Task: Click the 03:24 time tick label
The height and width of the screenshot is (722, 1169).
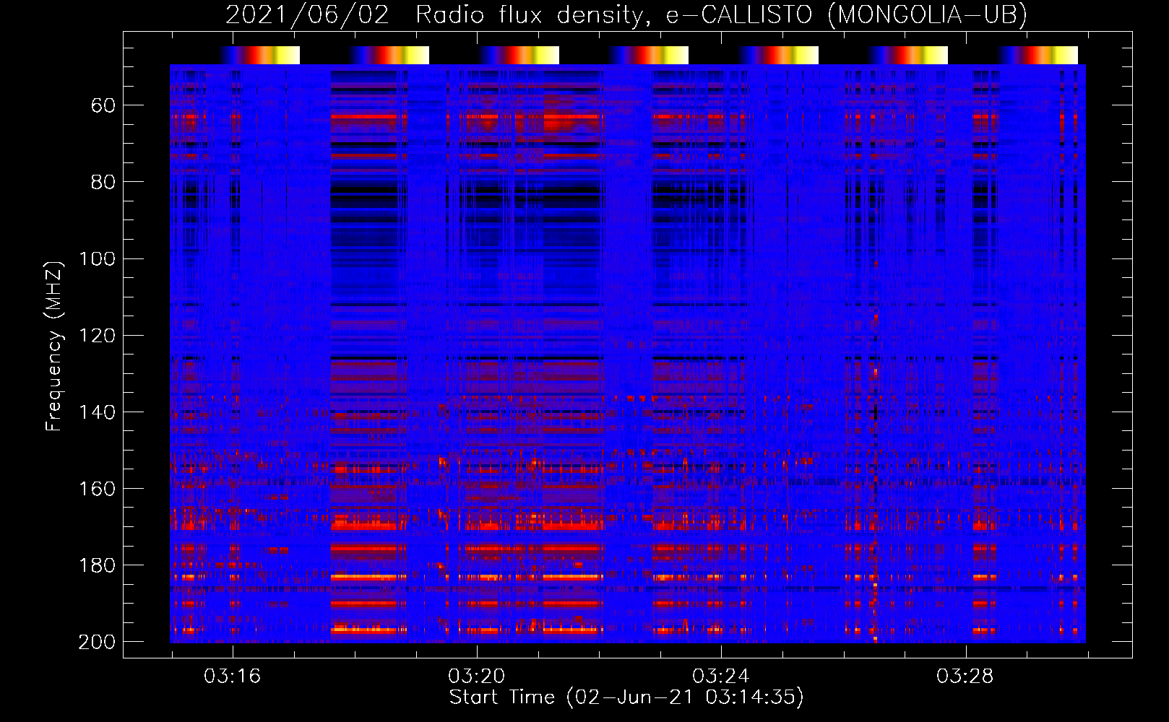Action: (720, 677)
